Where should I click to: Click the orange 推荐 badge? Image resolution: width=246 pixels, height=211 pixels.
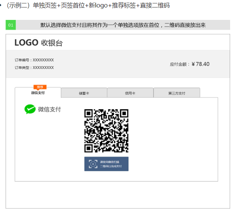click(x=40, y=87)
